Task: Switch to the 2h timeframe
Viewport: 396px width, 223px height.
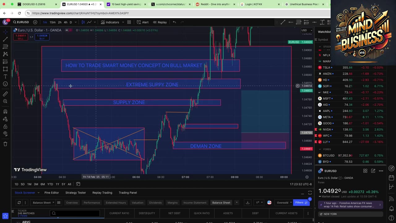Action: click(x=60, y=22)
